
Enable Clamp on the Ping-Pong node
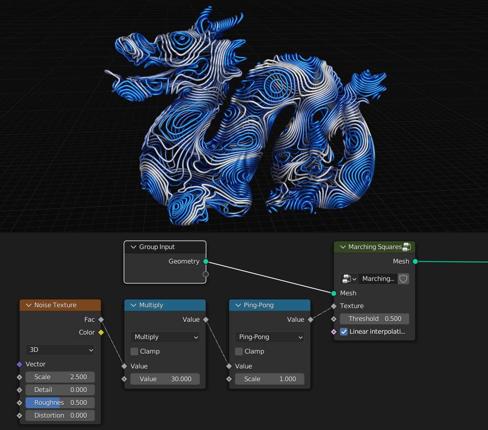click(239, 351)
